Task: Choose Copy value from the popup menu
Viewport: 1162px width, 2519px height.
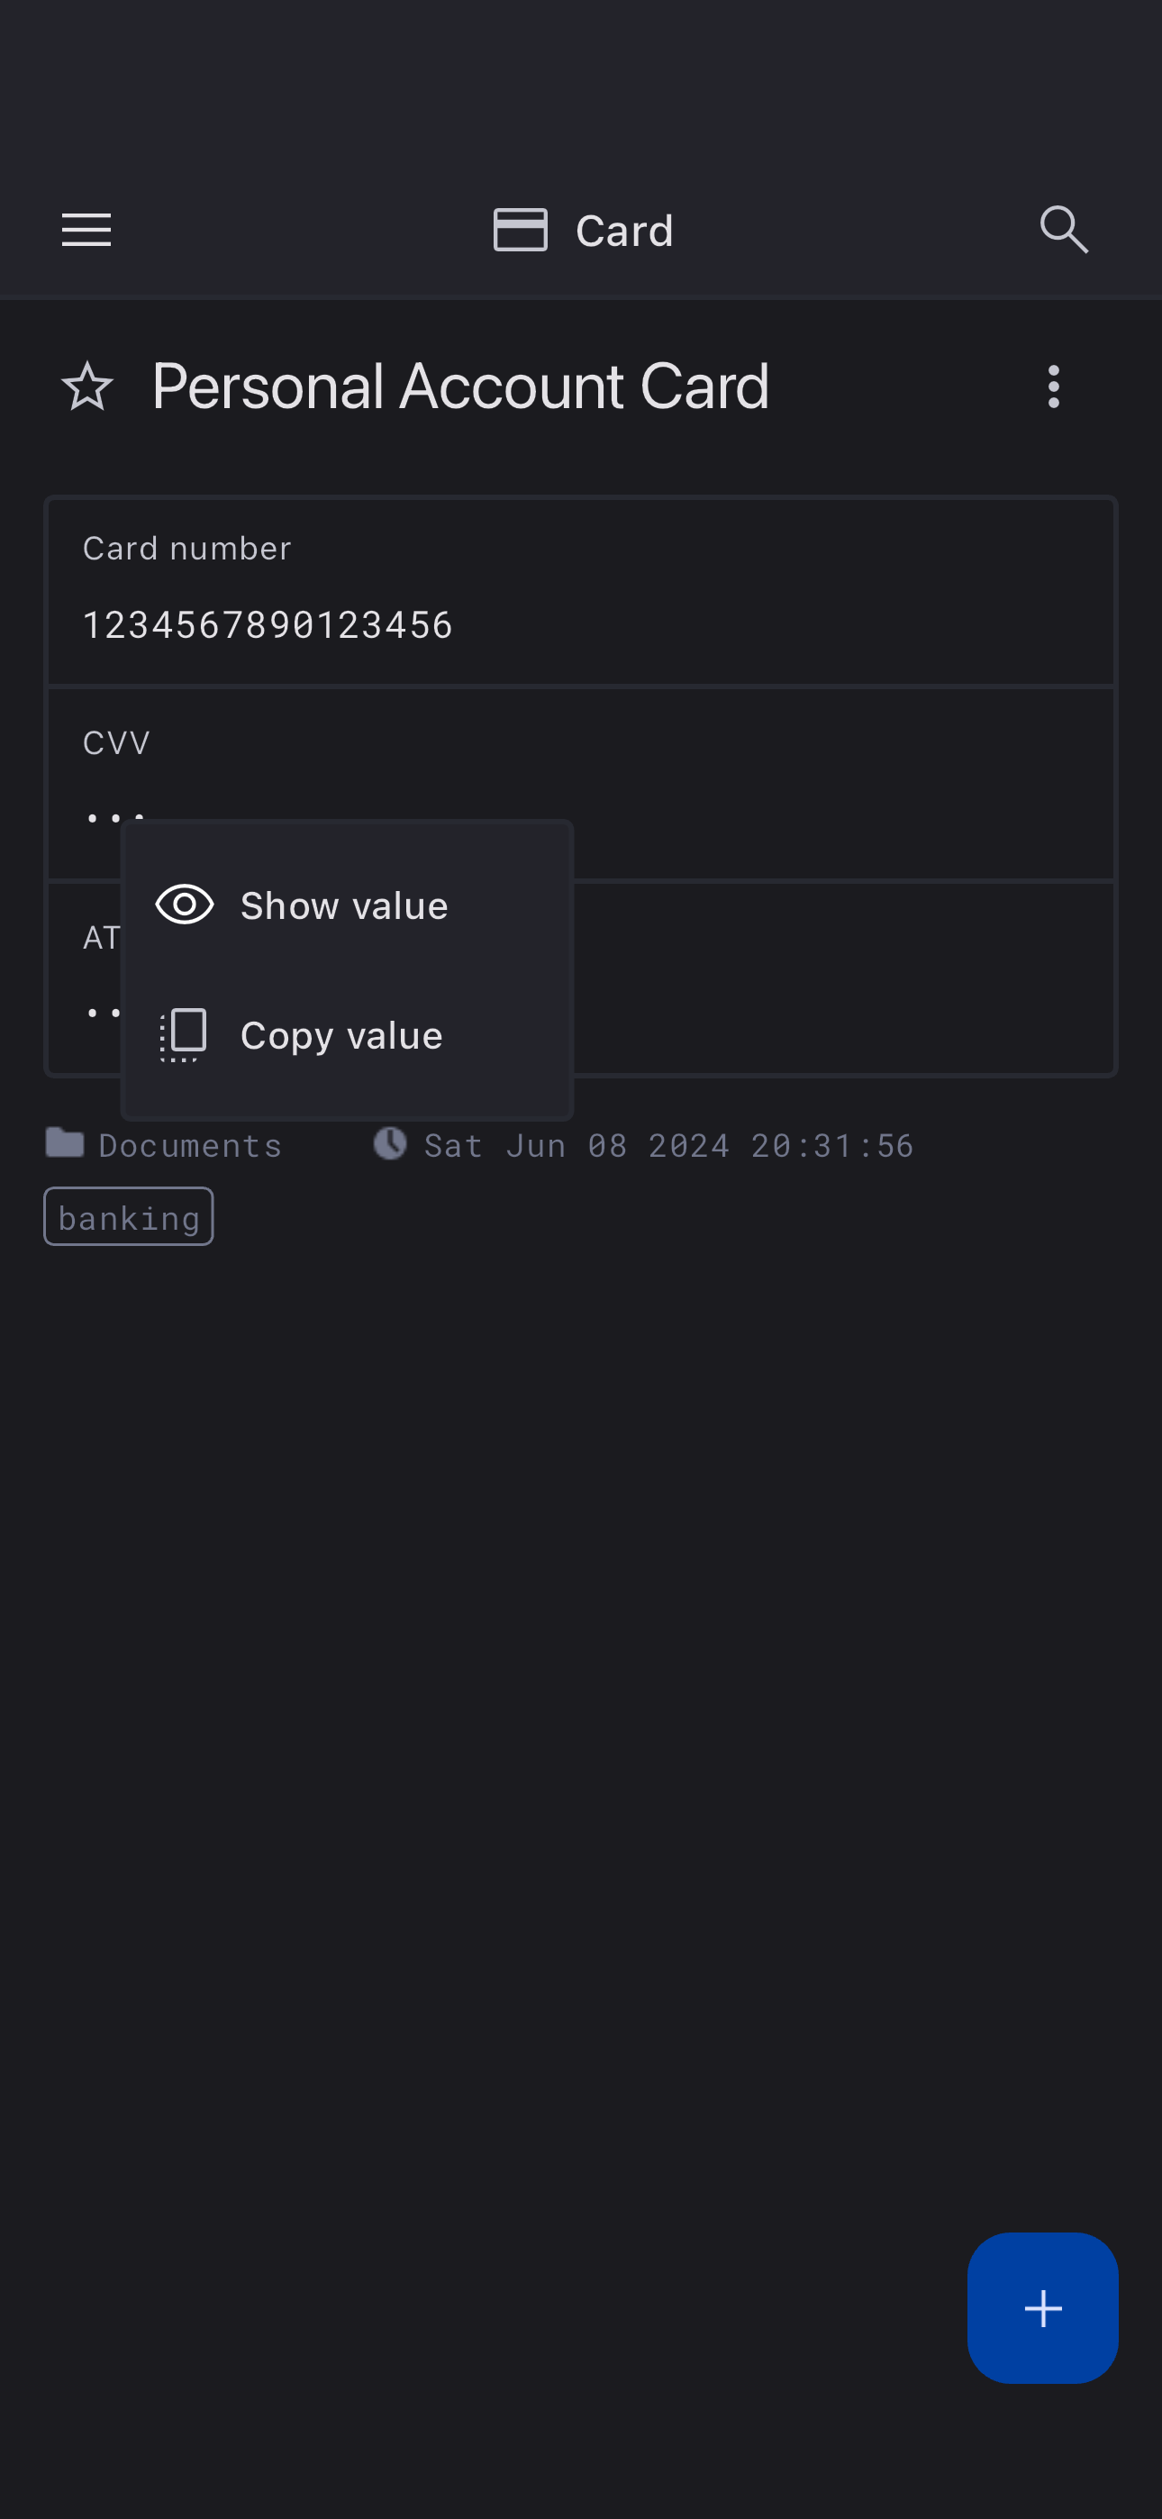Action: click(x=341, y=1035)
